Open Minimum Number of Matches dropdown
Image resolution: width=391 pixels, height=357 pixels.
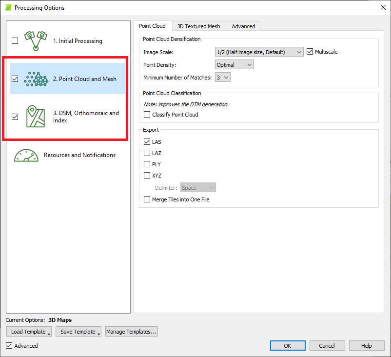pyautogui.click(x=222, y=78)
